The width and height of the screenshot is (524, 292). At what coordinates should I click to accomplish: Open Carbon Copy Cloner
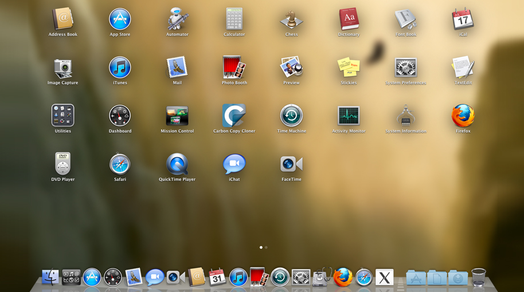tap(234, 116)
